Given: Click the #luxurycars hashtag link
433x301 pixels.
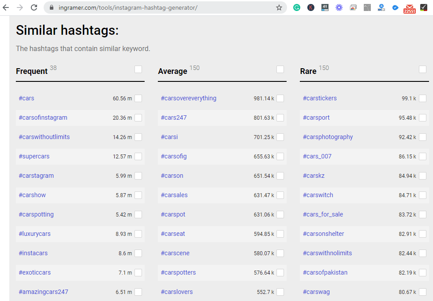Looking at the screenshot, I should coord(34,234).
